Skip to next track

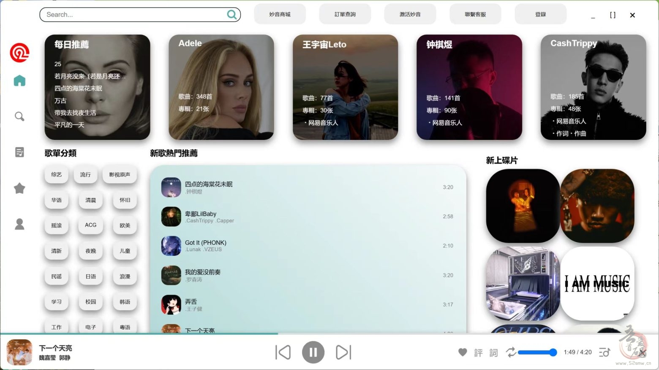point(343,352)
